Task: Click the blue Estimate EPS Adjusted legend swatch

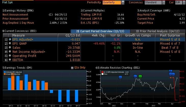Action: point(5,72)
